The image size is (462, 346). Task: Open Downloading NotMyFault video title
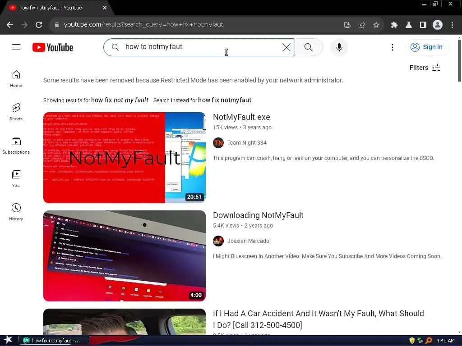[258, 215]
